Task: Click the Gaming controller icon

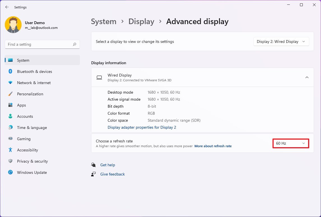Action: pyautogui.click(x=10, y=139)
